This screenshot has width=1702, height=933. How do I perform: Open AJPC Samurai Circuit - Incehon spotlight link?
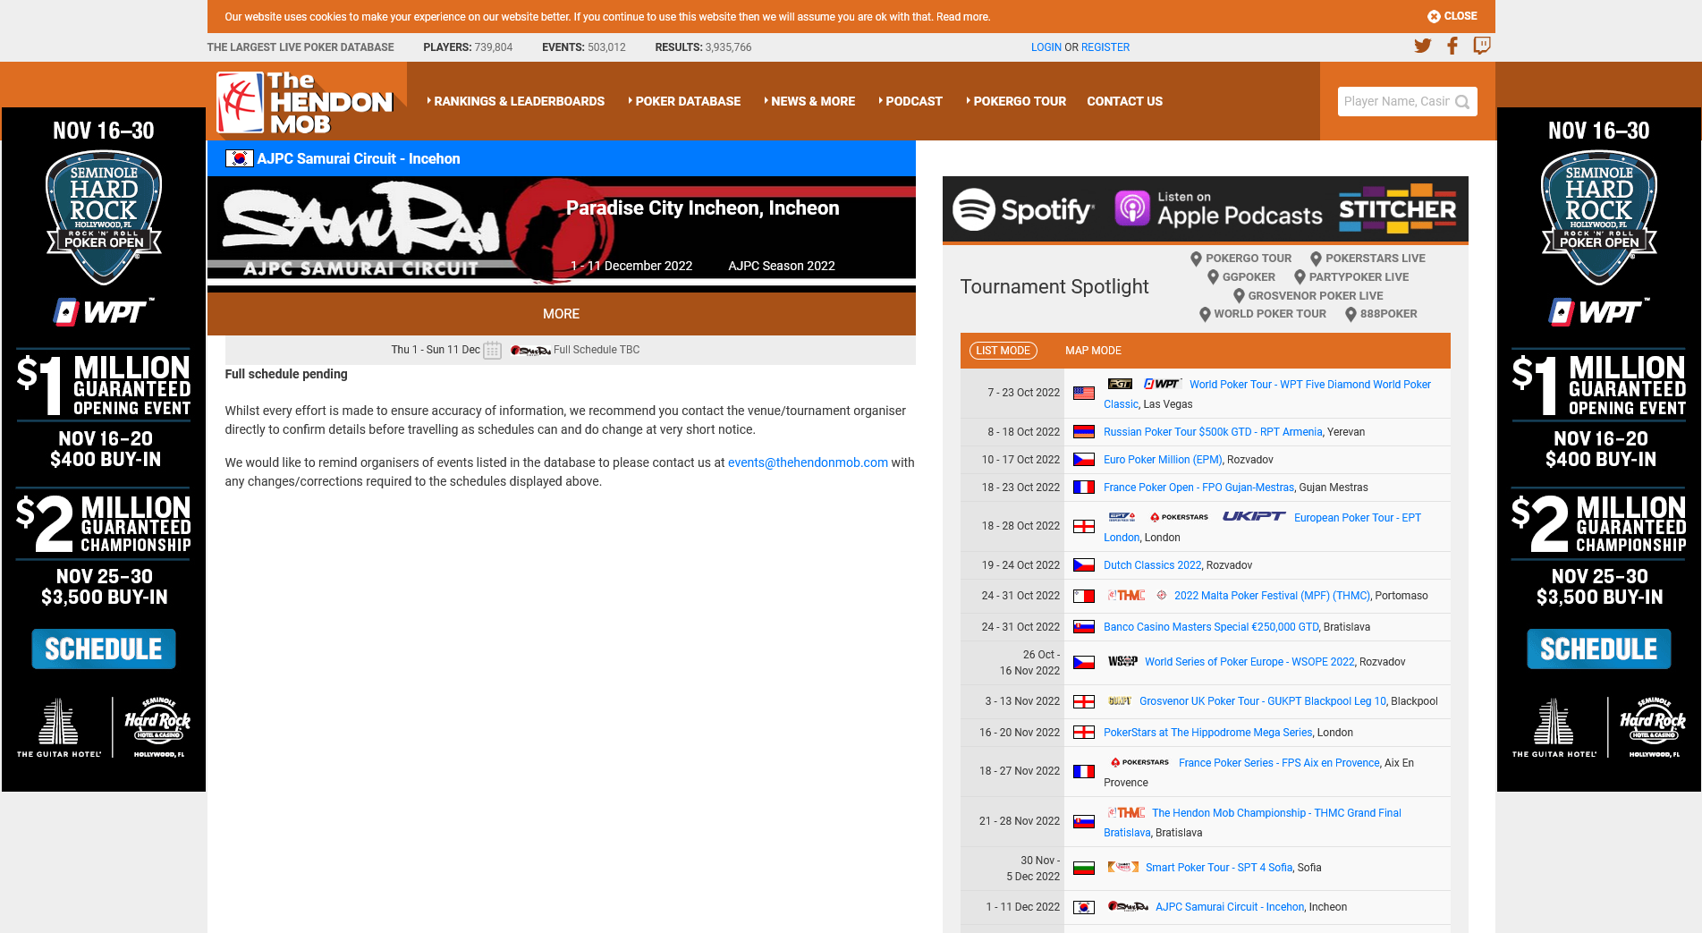coord(1229,907)
